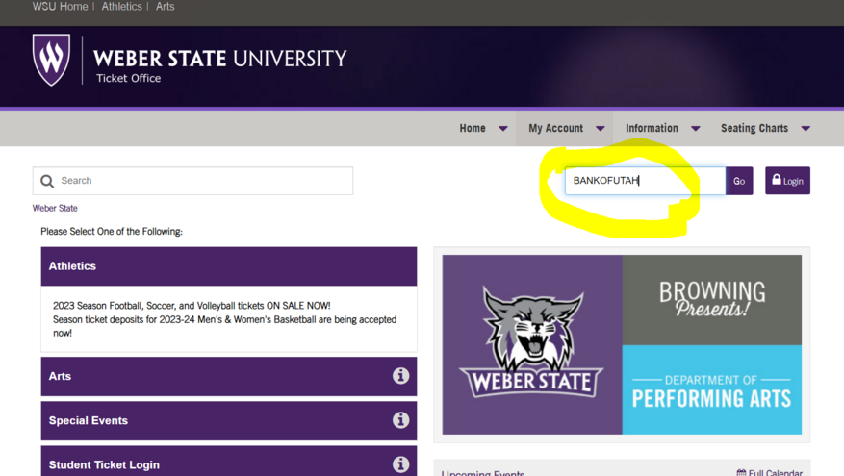Open the My Account menu
The height and width of the screenshot is (476, 844).
(555, 128)
